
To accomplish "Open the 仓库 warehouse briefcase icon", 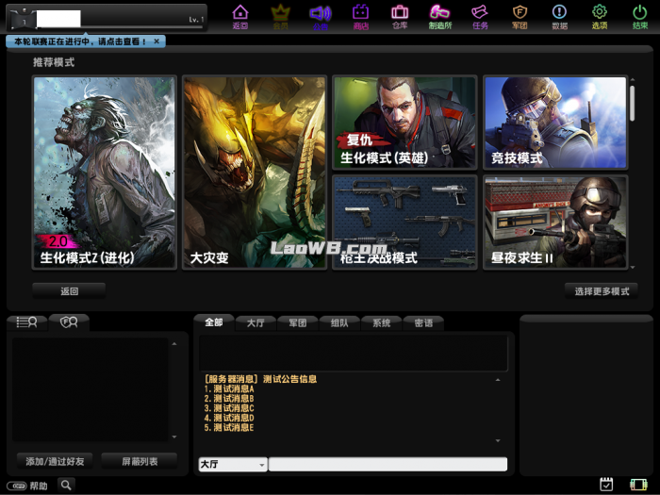I will pos(400,17).
